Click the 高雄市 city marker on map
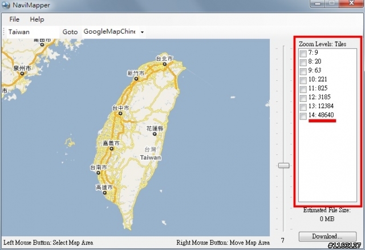The width and height of the screenshot is (365, 250). [104, 192]
